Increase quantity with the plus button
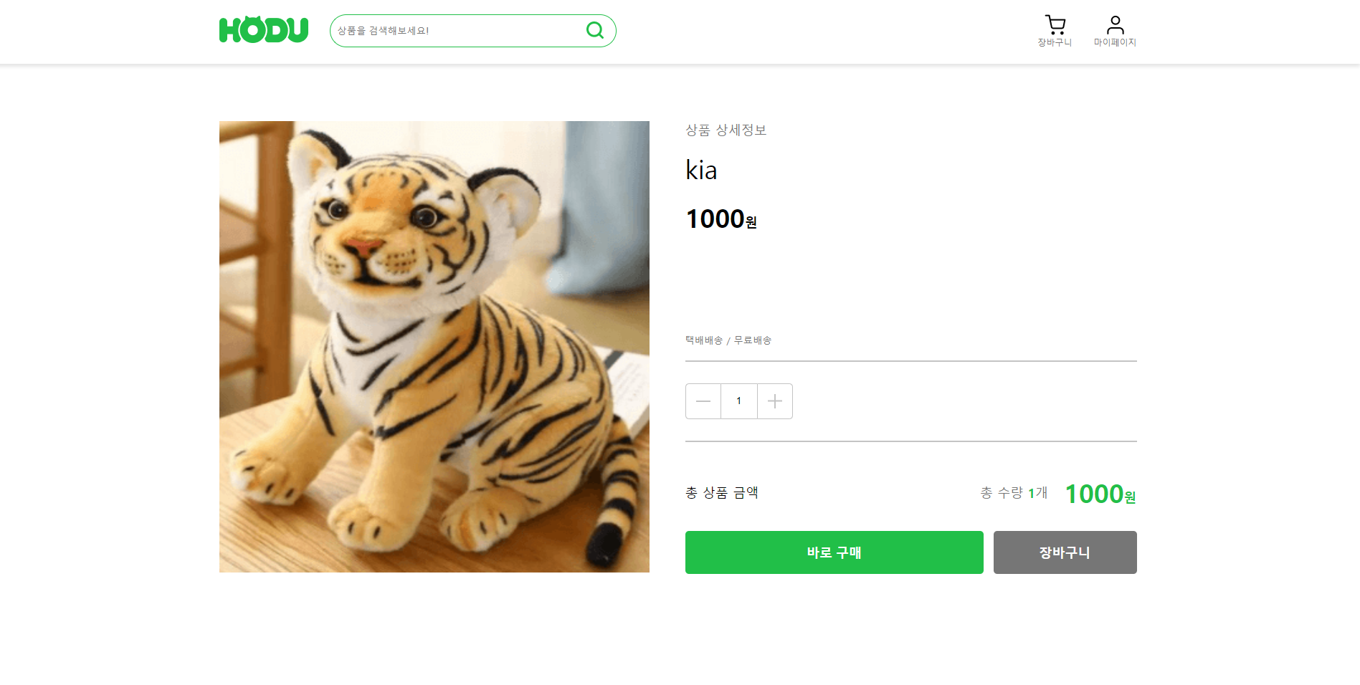Image resolution: width=1360 pixels, height=685 pixels. coord(774,401)
